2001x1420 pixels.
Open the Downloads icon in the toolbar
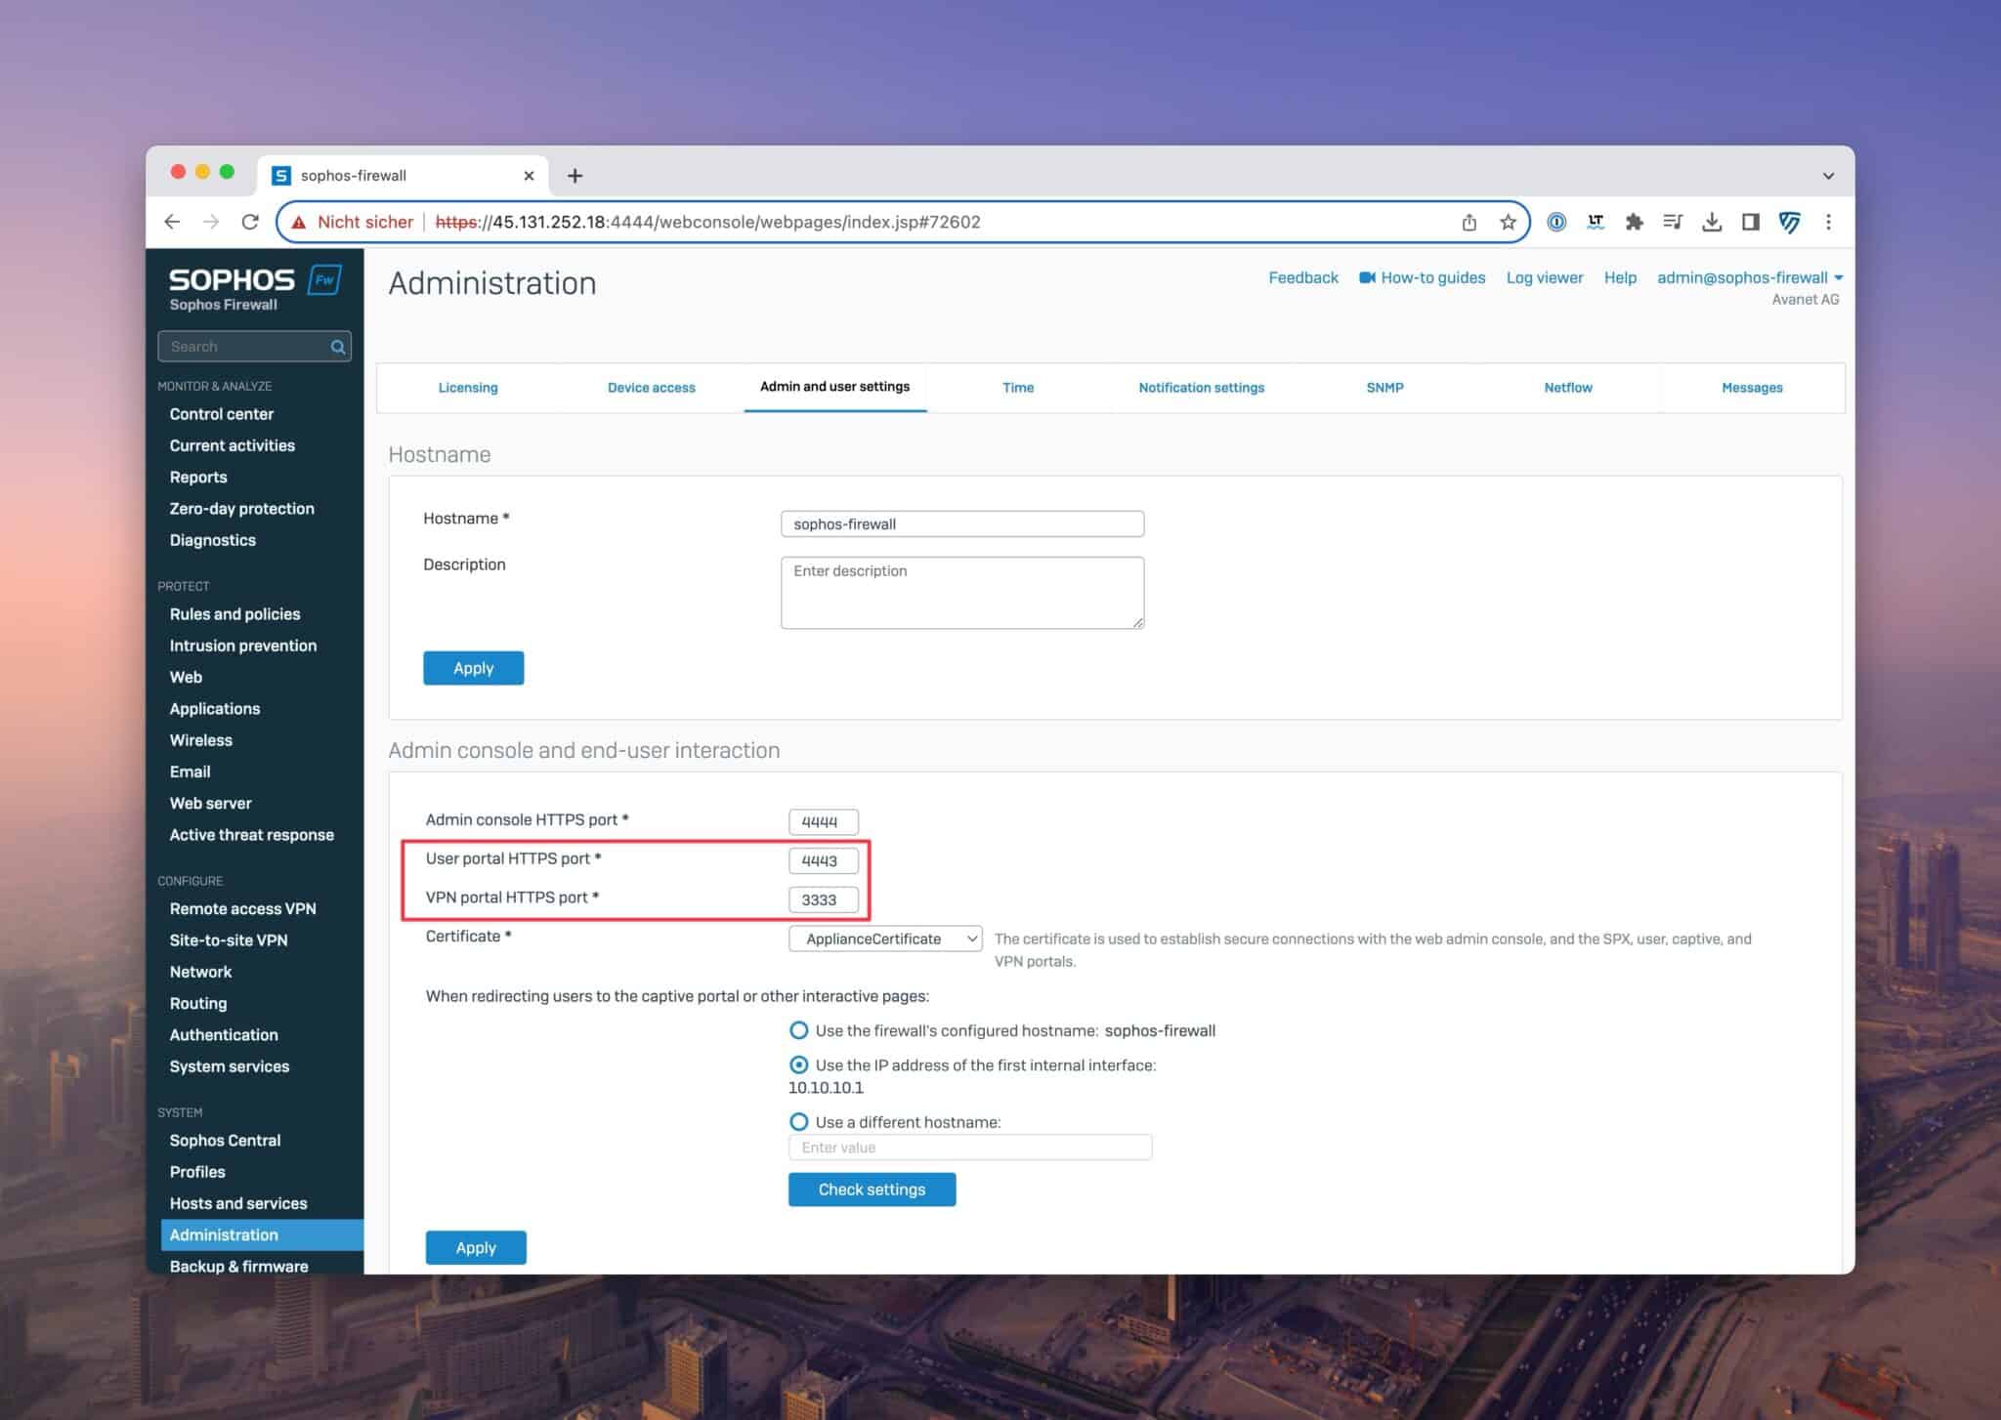point(1713,222)
